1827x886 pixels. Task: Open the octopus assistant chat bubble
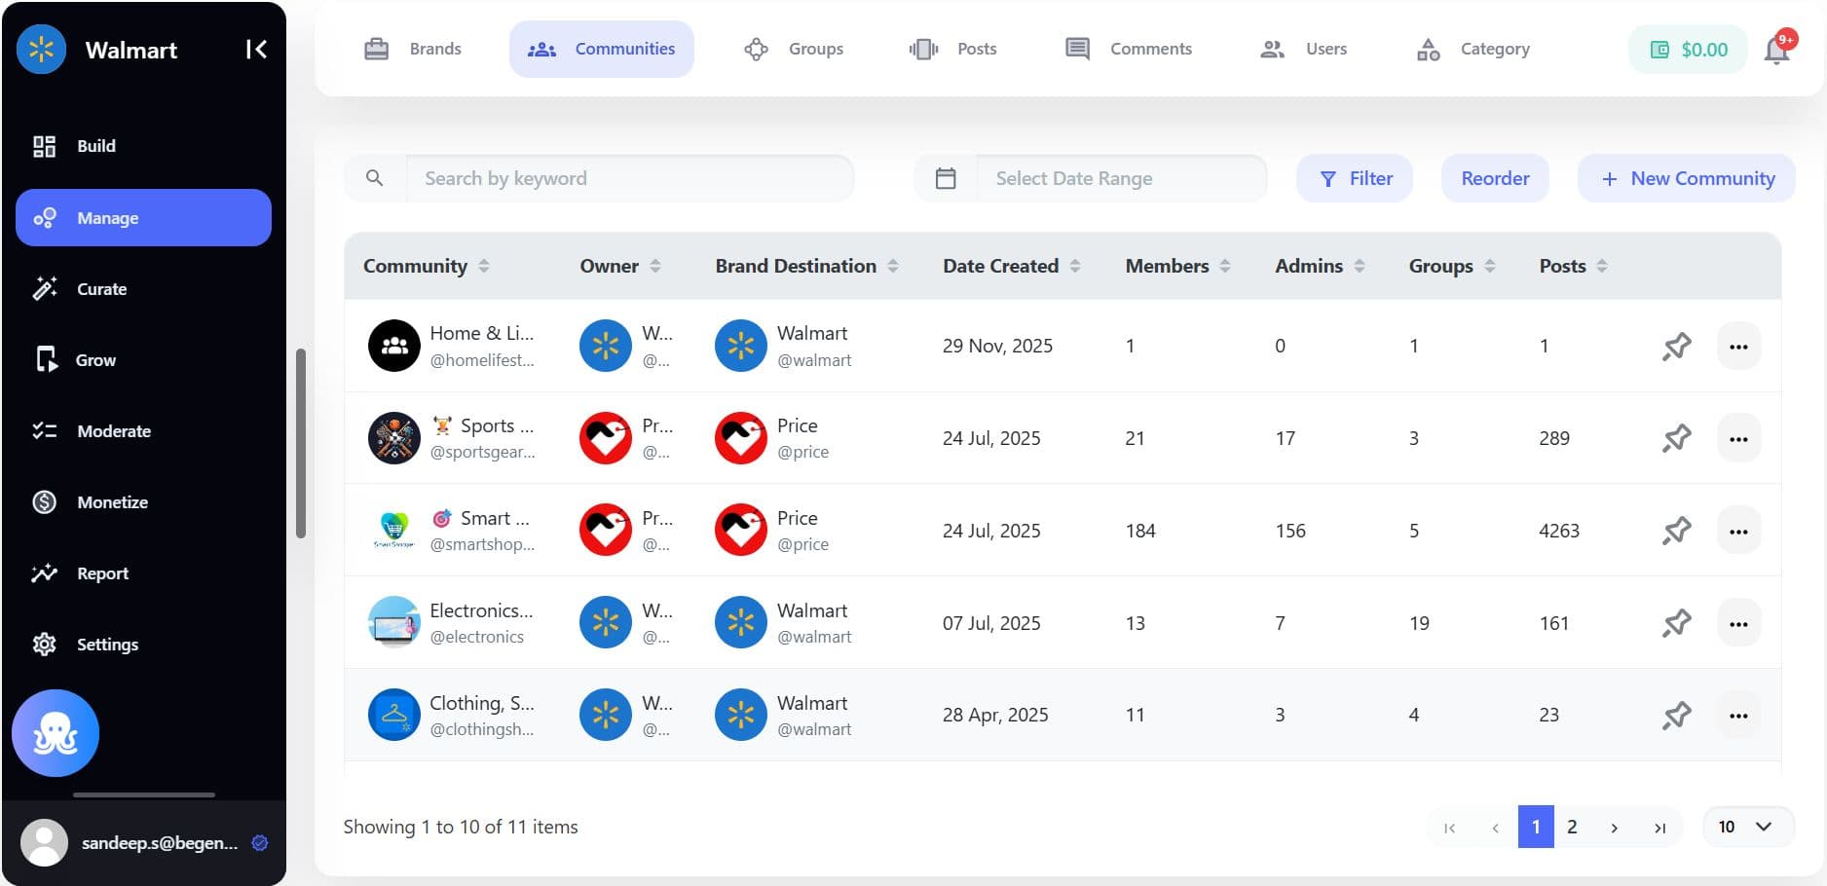(x=56, y=733)
